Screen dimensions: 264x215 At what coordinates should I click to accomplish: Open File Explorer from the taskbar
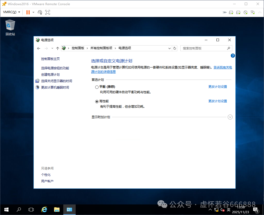point(57,210)
